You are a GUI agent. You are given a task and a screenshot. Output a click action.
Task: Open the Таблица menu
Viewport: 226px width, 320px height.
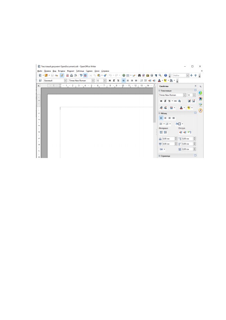tap(80, 71)
